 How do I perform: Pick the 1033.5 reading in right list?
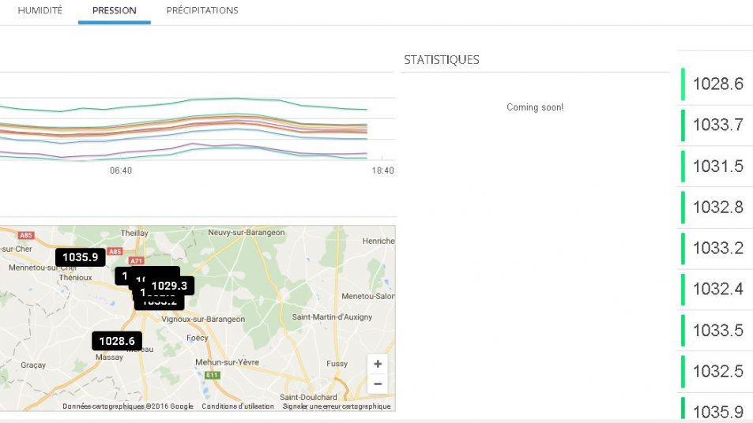(717, 330)
